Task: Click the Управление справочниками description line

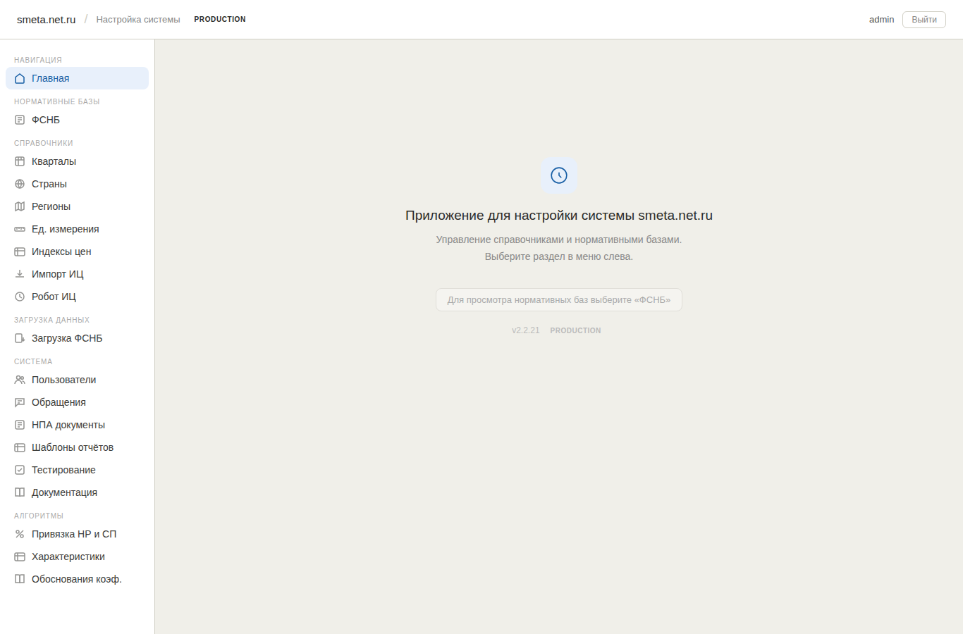Action: [x=559, y=240]
